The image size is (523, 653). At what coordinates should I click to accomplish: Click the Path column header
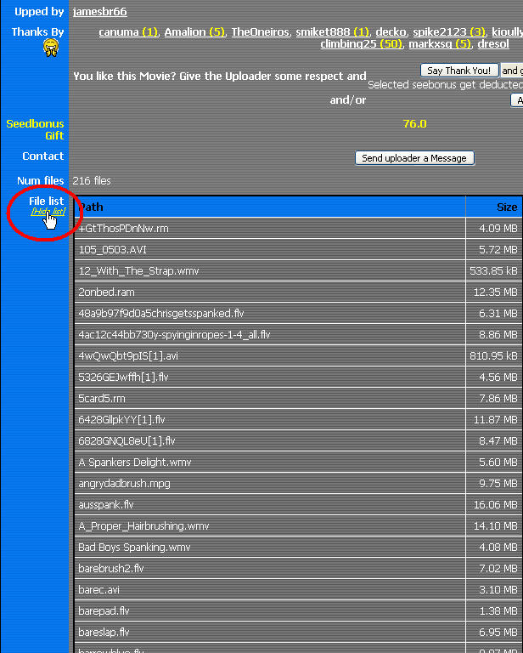(270, 207)
